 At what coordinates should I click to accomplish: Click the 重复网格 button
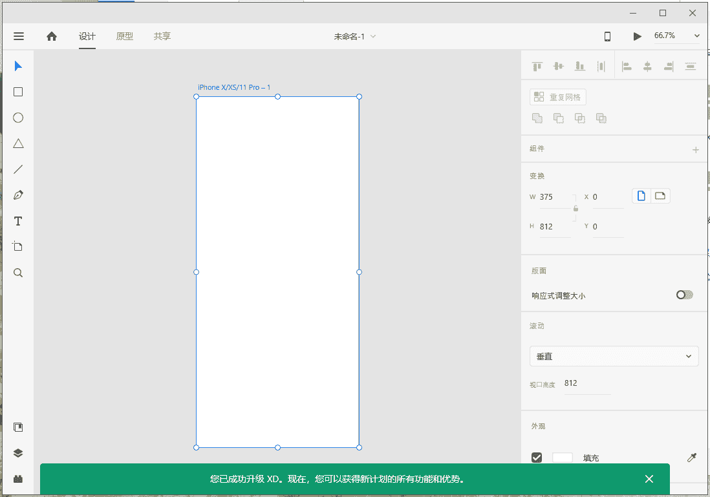pos(557,97)
